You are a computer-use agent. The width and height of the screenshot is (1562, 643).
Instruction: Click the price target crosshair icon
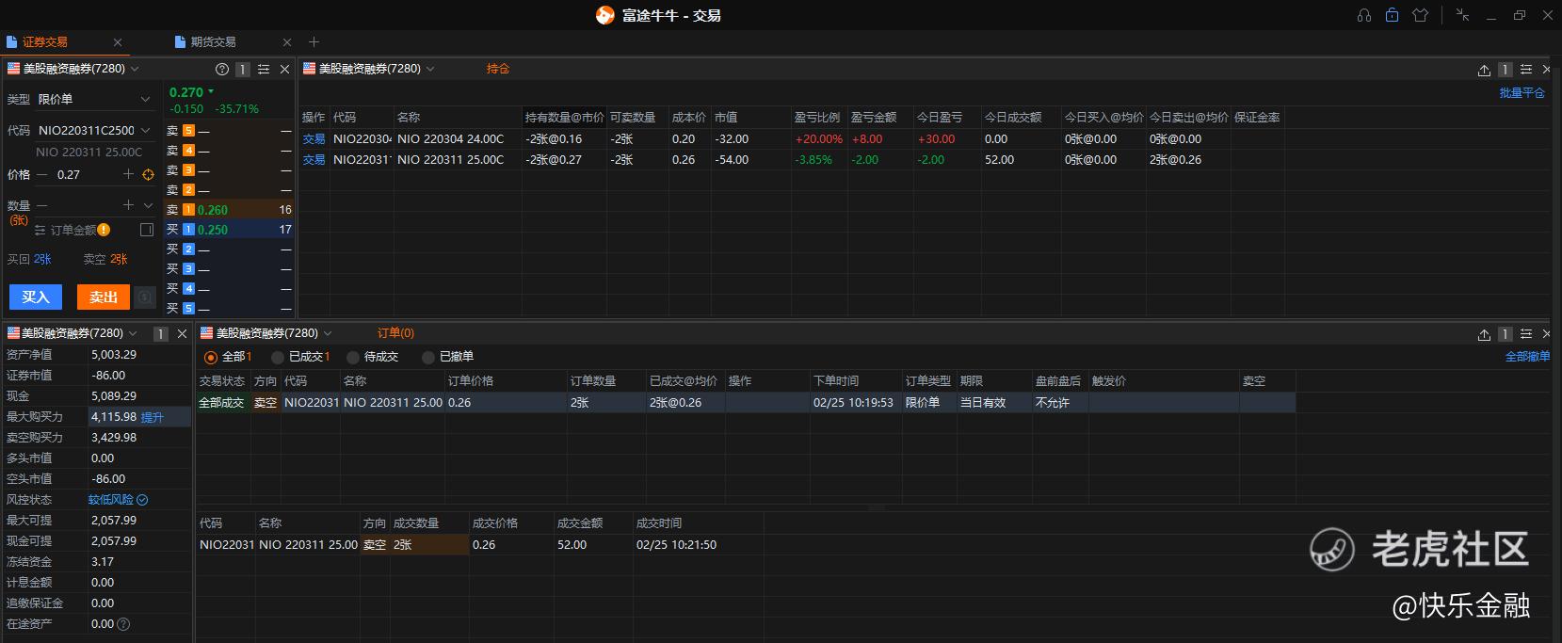click(x=148, y=175)
